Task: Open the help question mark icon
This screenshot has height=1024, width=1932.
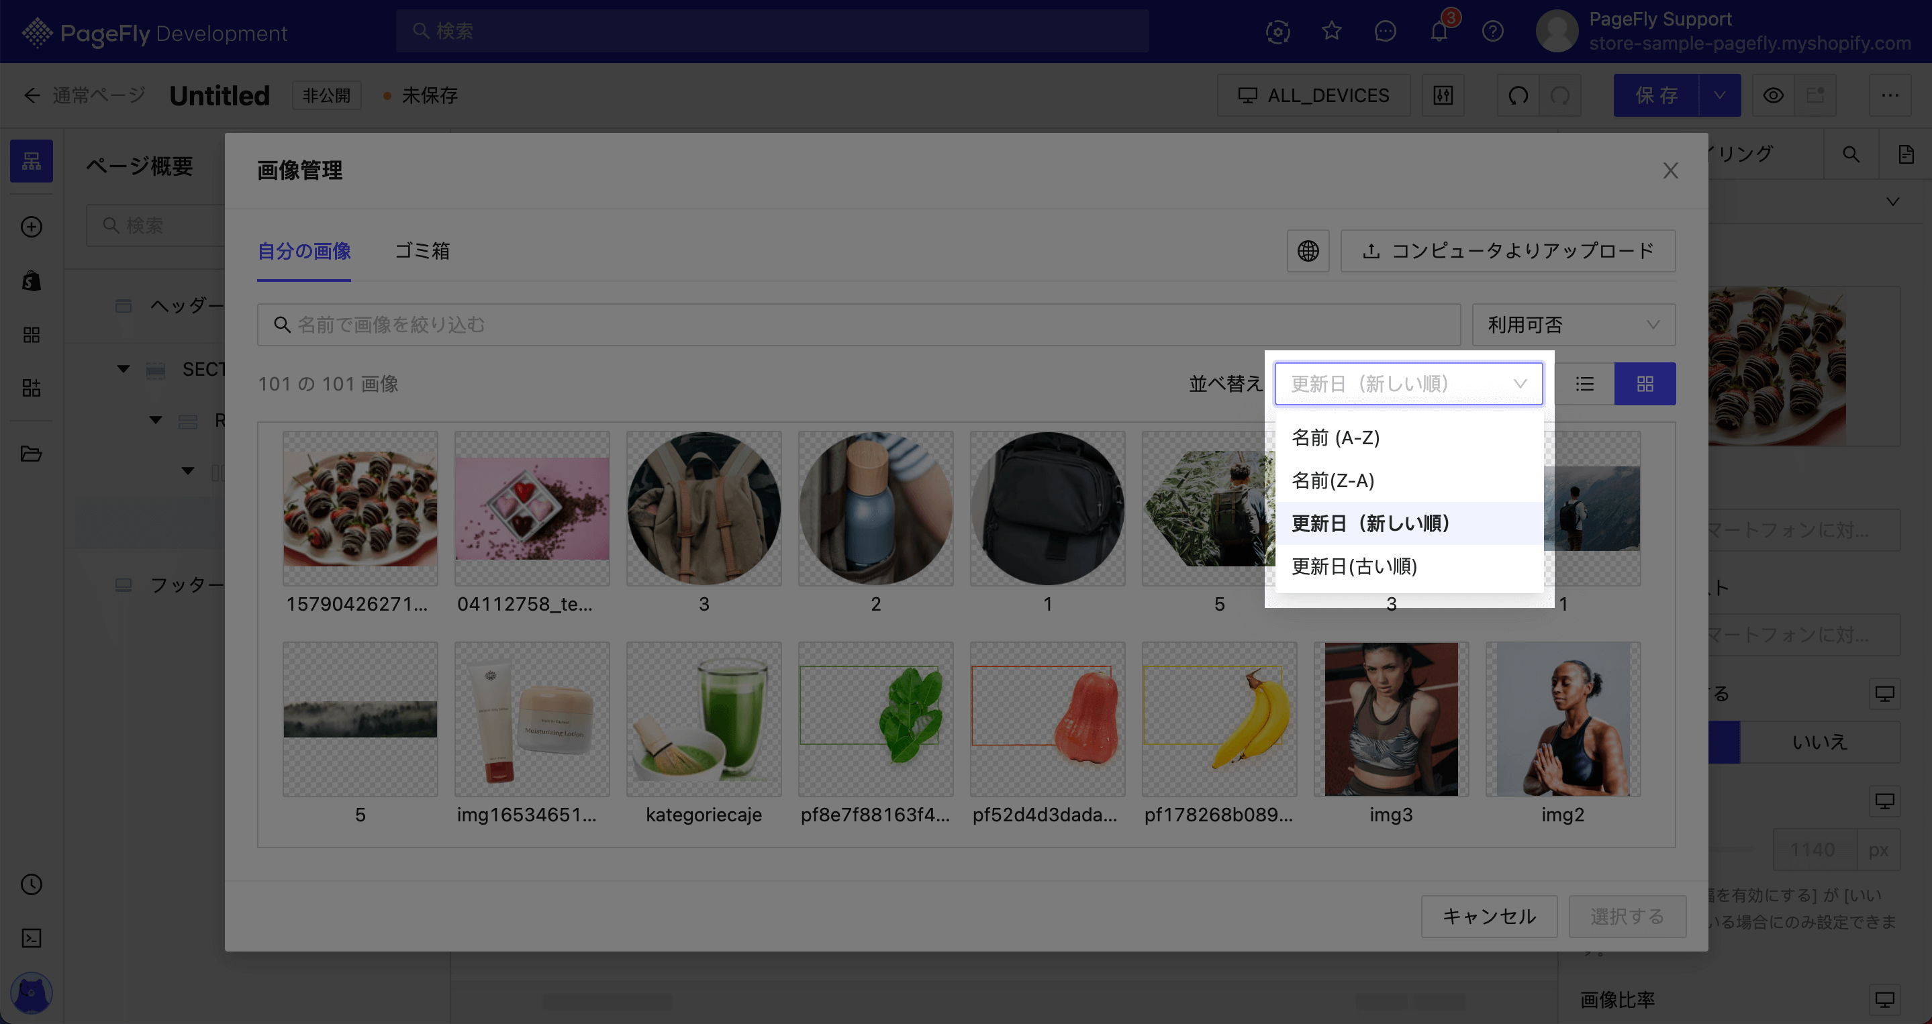Action: [x=1492, y=32]
